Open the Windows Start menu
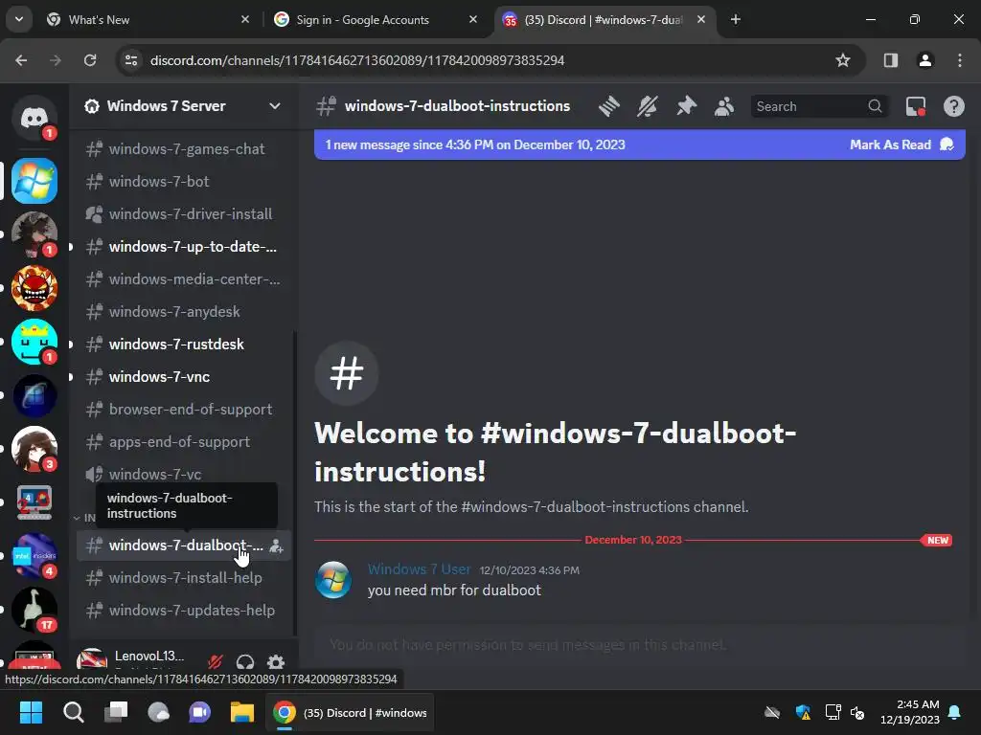The image size is (981, 735). 31,712
